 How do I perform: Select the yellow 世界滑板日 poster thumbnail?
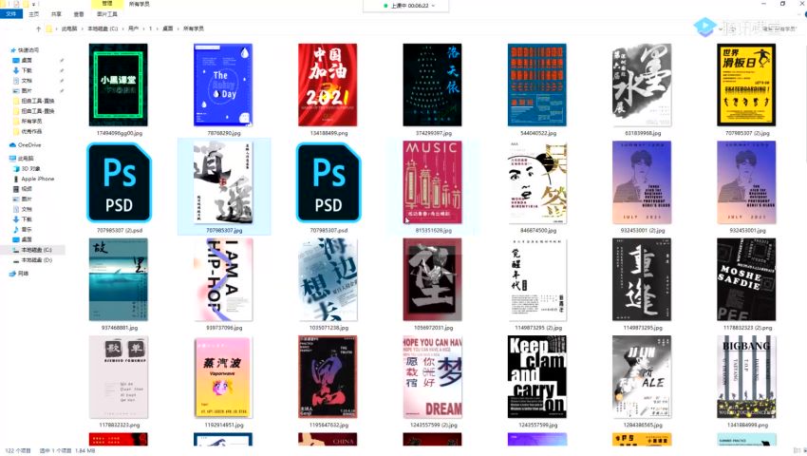pos(746,85)
